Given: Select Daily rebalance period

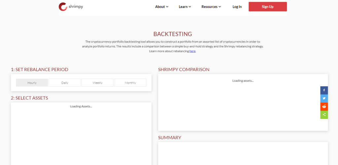Looking at the screenshot, I should coord(65,83).
